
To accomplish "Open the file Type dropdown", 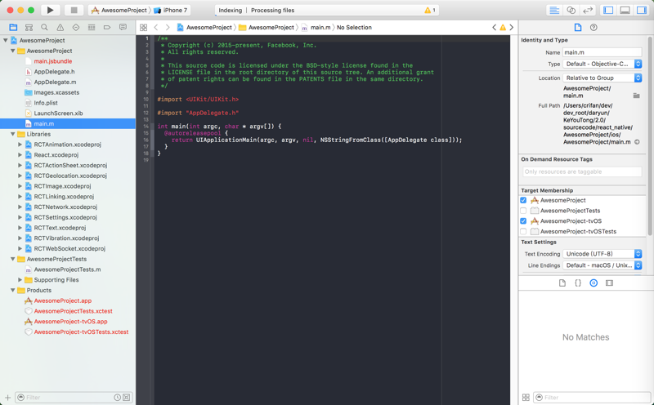I will point(602,64).
